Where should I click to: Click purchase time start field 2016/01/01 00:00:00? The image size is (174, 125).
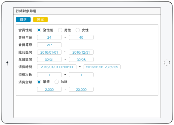click(57, 67)
